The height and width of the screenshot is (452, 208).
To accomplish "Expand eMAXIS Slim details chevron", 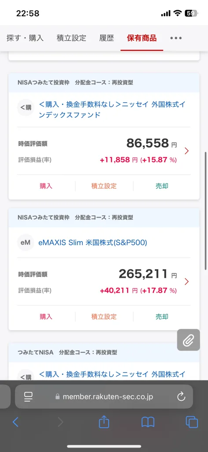I will [186, 281].
